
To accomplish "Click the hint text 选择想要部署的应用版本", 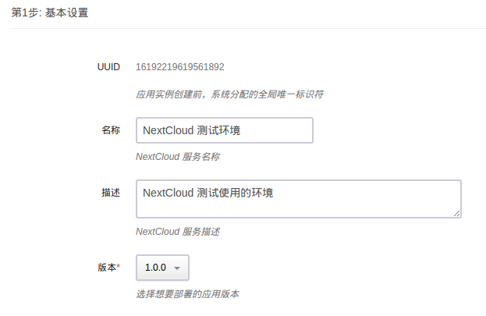I will [187, 295].
